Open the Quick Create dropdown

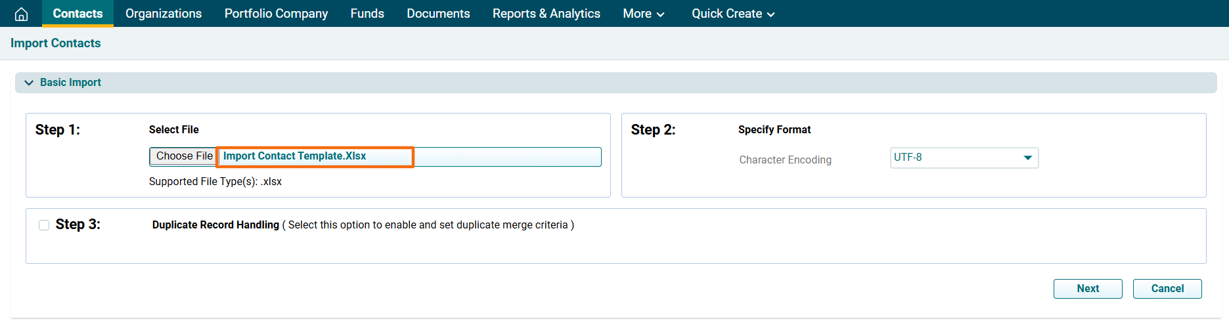point(732,14)
